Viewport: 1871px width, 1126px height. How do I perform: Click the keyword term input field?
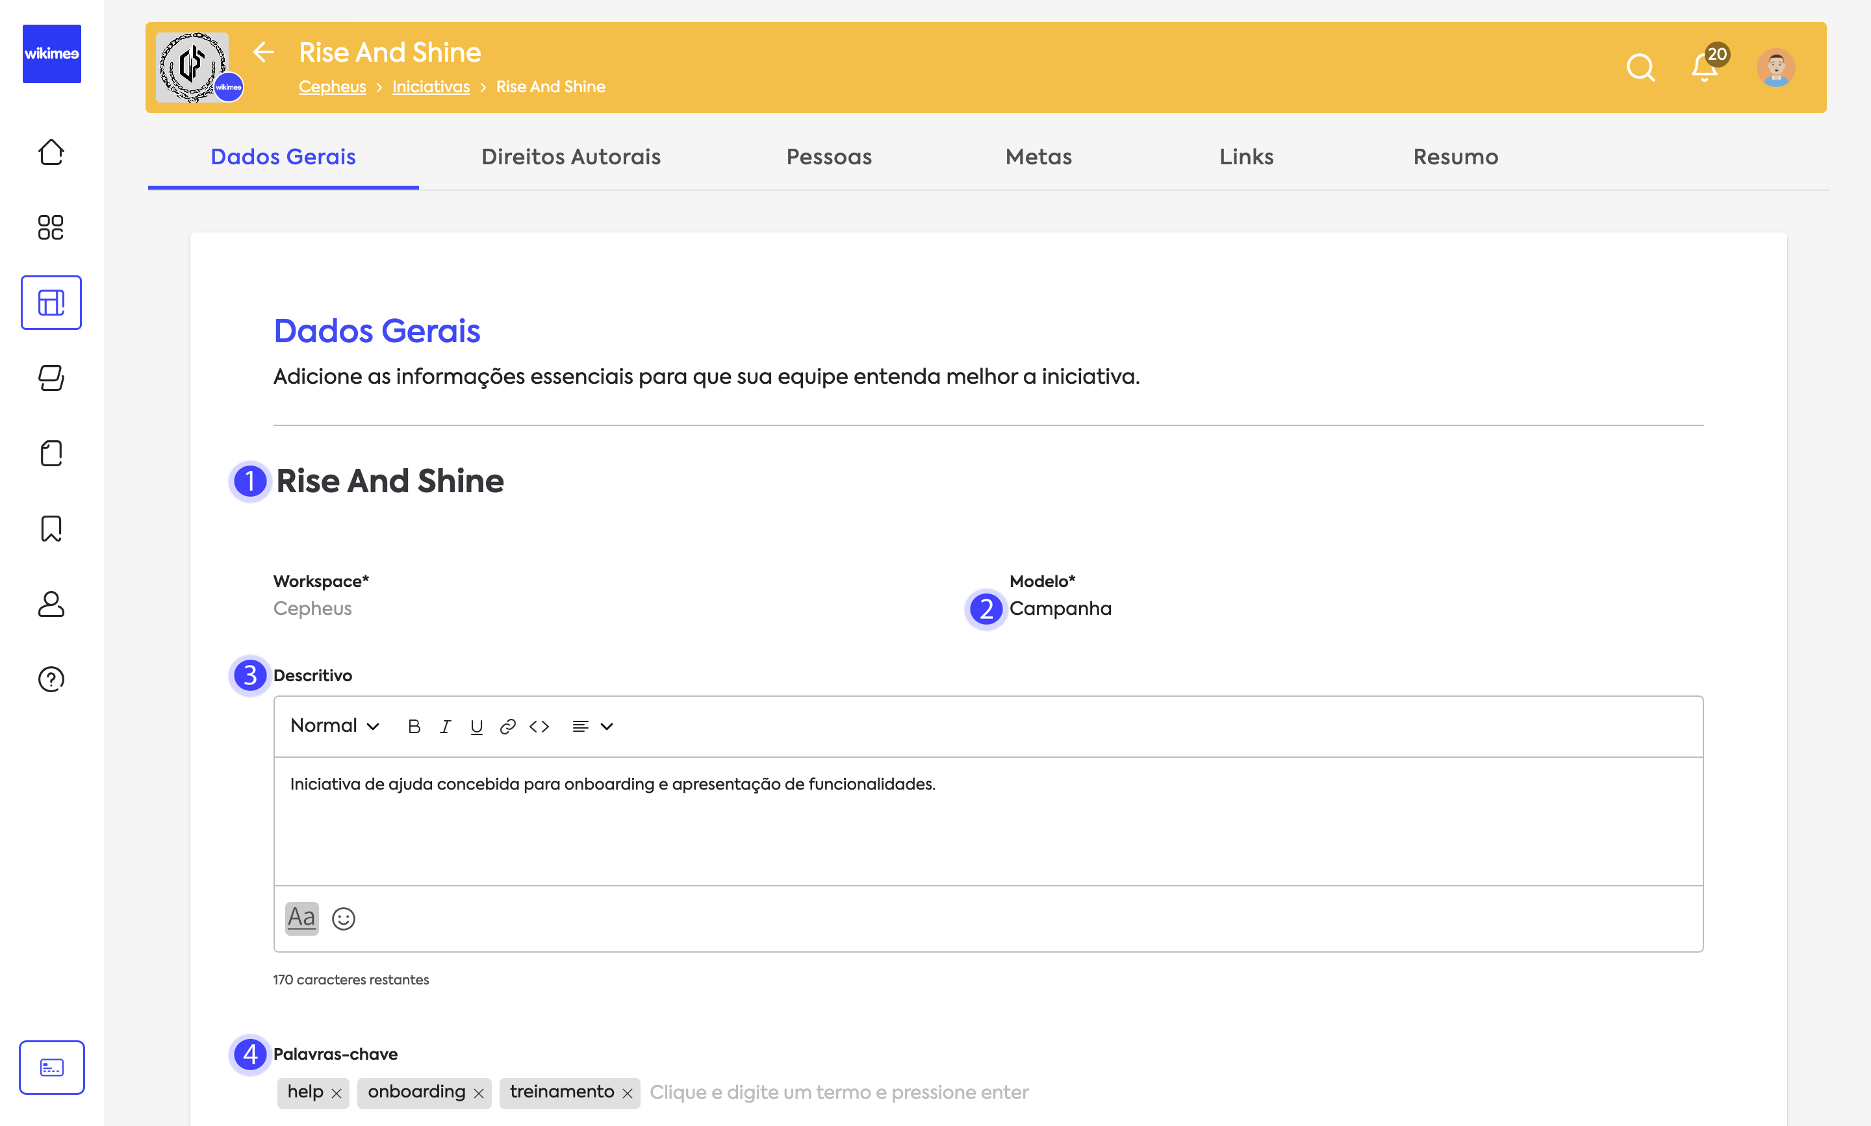tap(838, 1093)
